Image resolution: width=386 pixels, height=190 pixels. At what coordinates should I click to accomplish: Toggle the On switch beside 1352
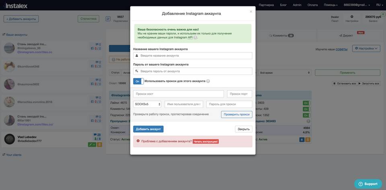[x=306, y=116]
